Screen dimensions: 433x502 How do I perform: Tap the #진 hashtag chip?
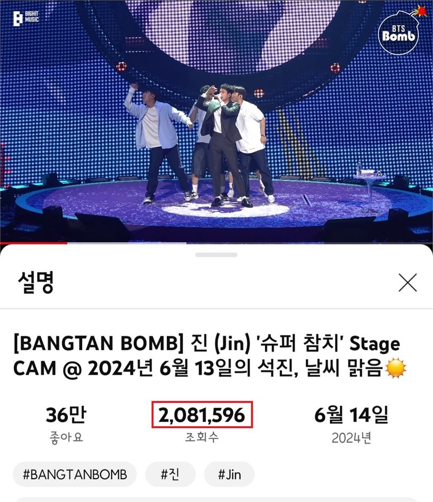170,474
